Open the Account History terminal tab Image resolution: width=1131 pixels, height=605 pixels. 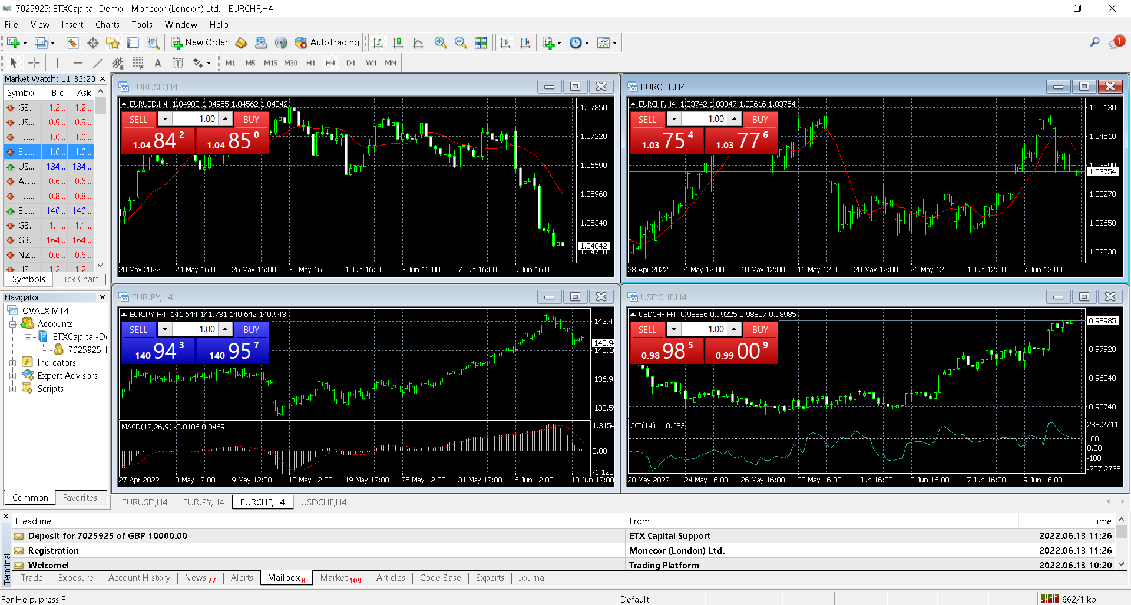(139, 578)
